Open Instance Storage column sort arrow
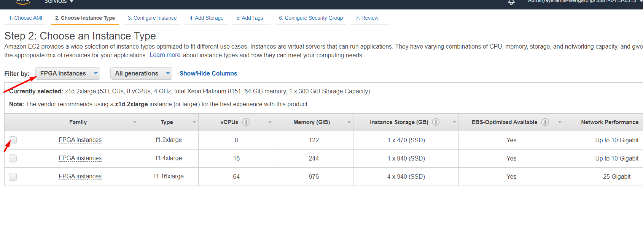This screenshot has width=643, height=252. [454, 122]
